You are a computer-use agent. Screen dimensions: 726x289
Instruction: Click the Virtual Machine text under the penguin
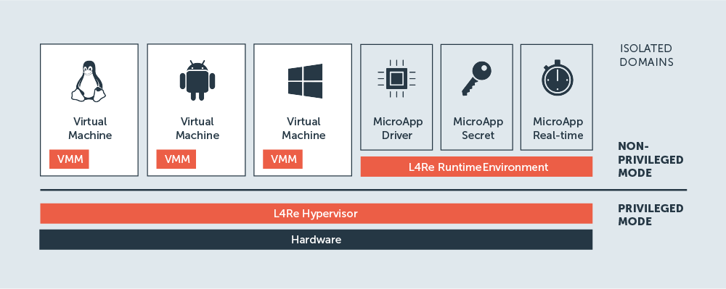tap(90, 128)
